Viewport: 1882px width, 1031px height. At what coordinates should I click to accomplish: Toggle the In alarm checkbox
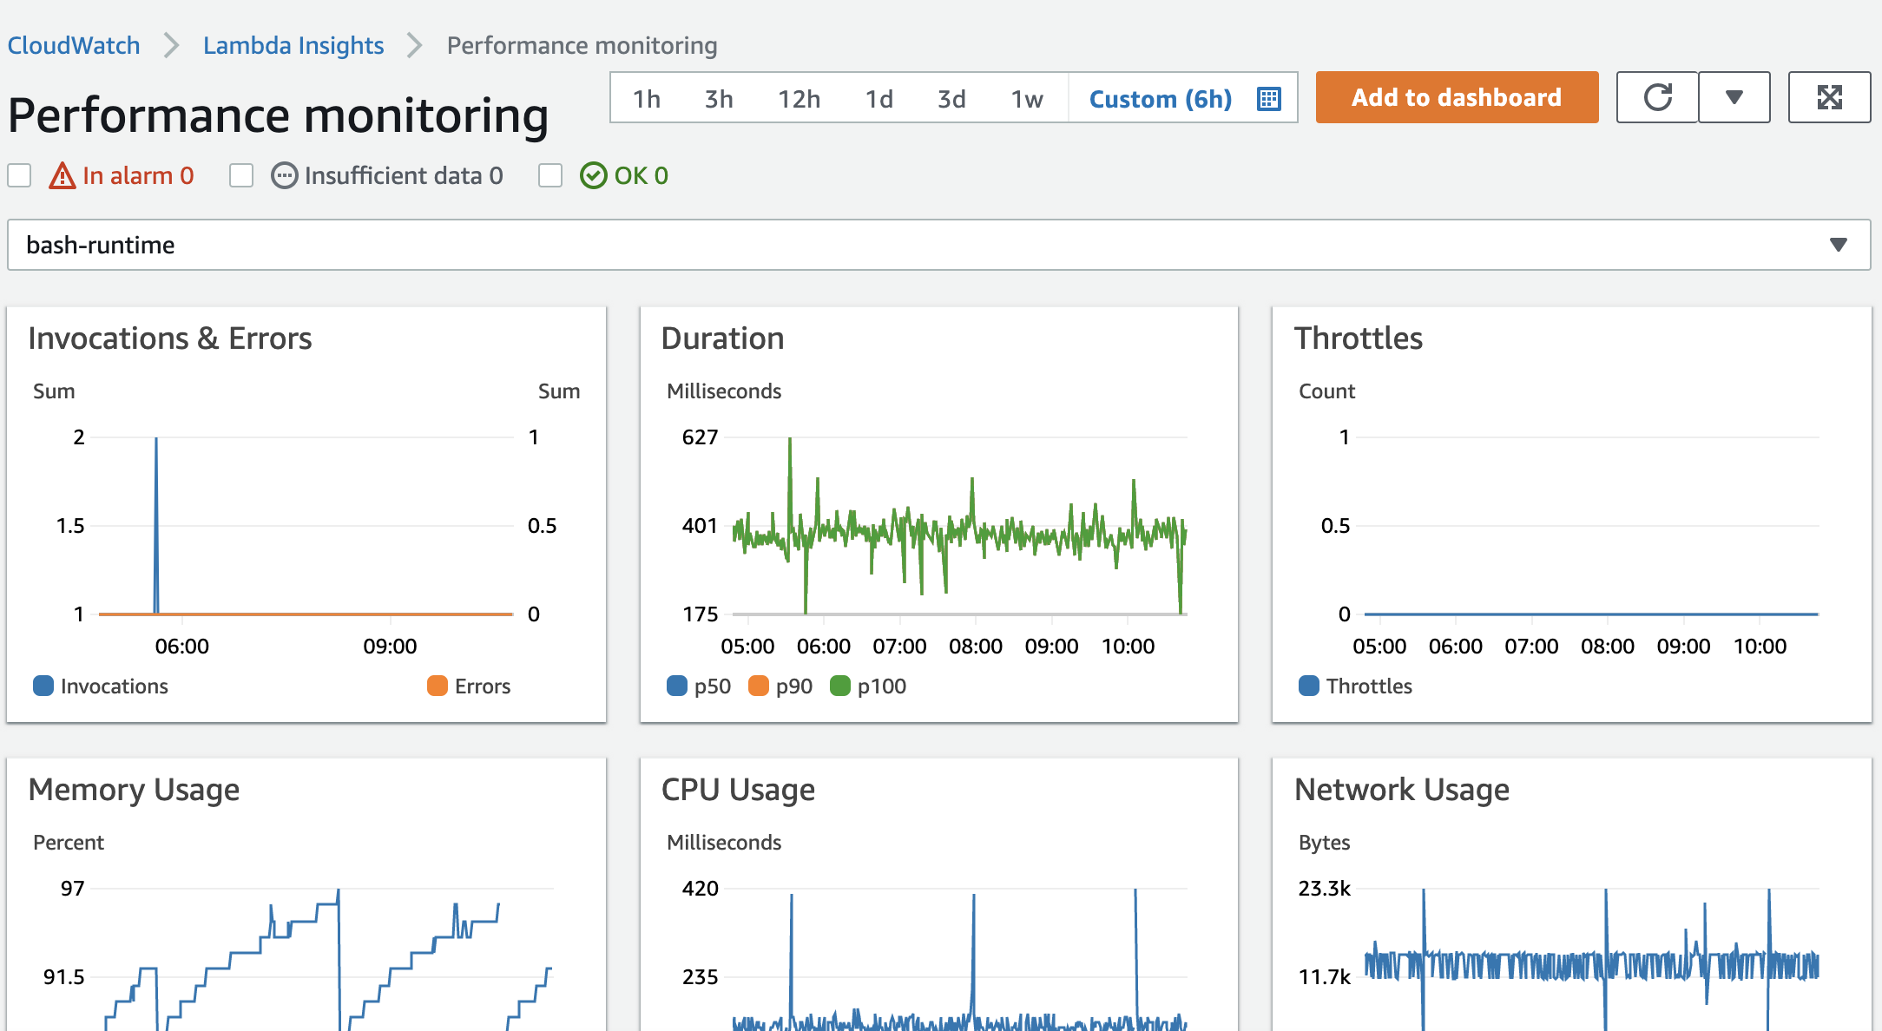click(20, 176)
